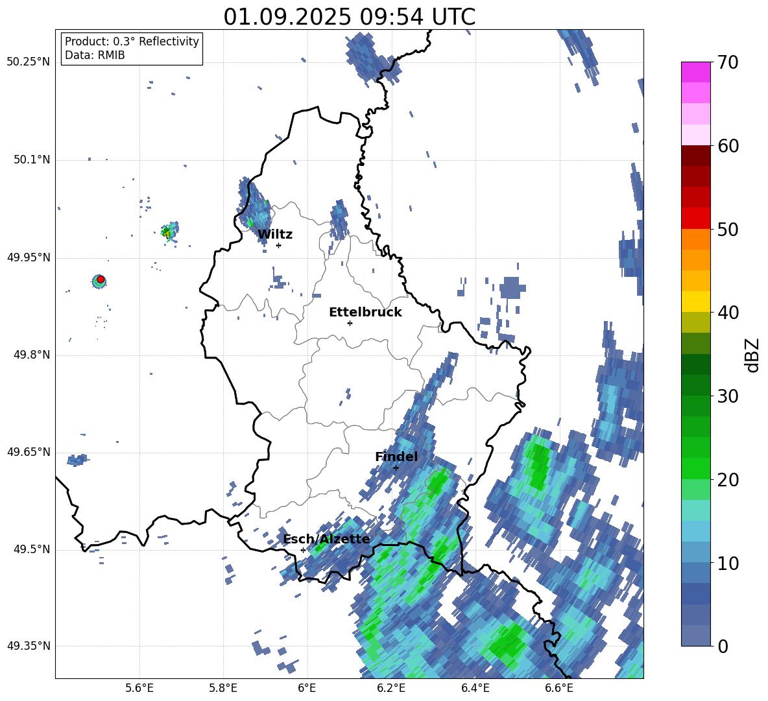768x701 pixels.
Task: Click the 49.35°N latitude tick label
Action: (29, 646)
